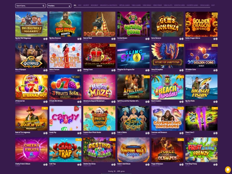
Task: Select the Table Games tab
Action: (136, 5)
